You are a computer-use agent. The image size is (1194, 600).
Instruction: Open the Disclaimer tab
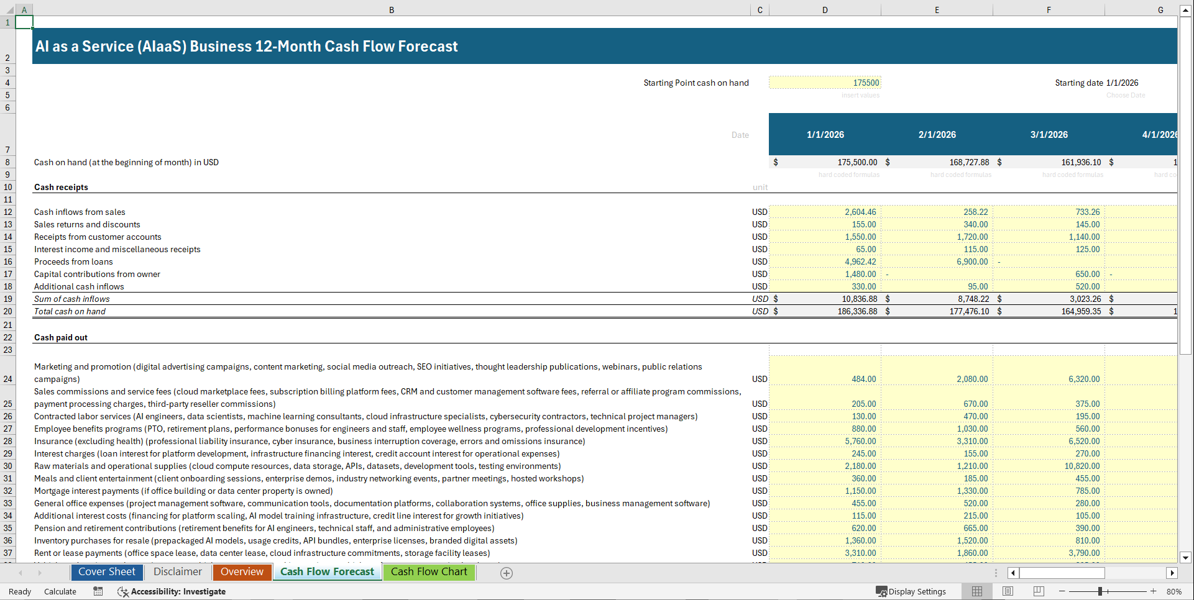(178, 572)
